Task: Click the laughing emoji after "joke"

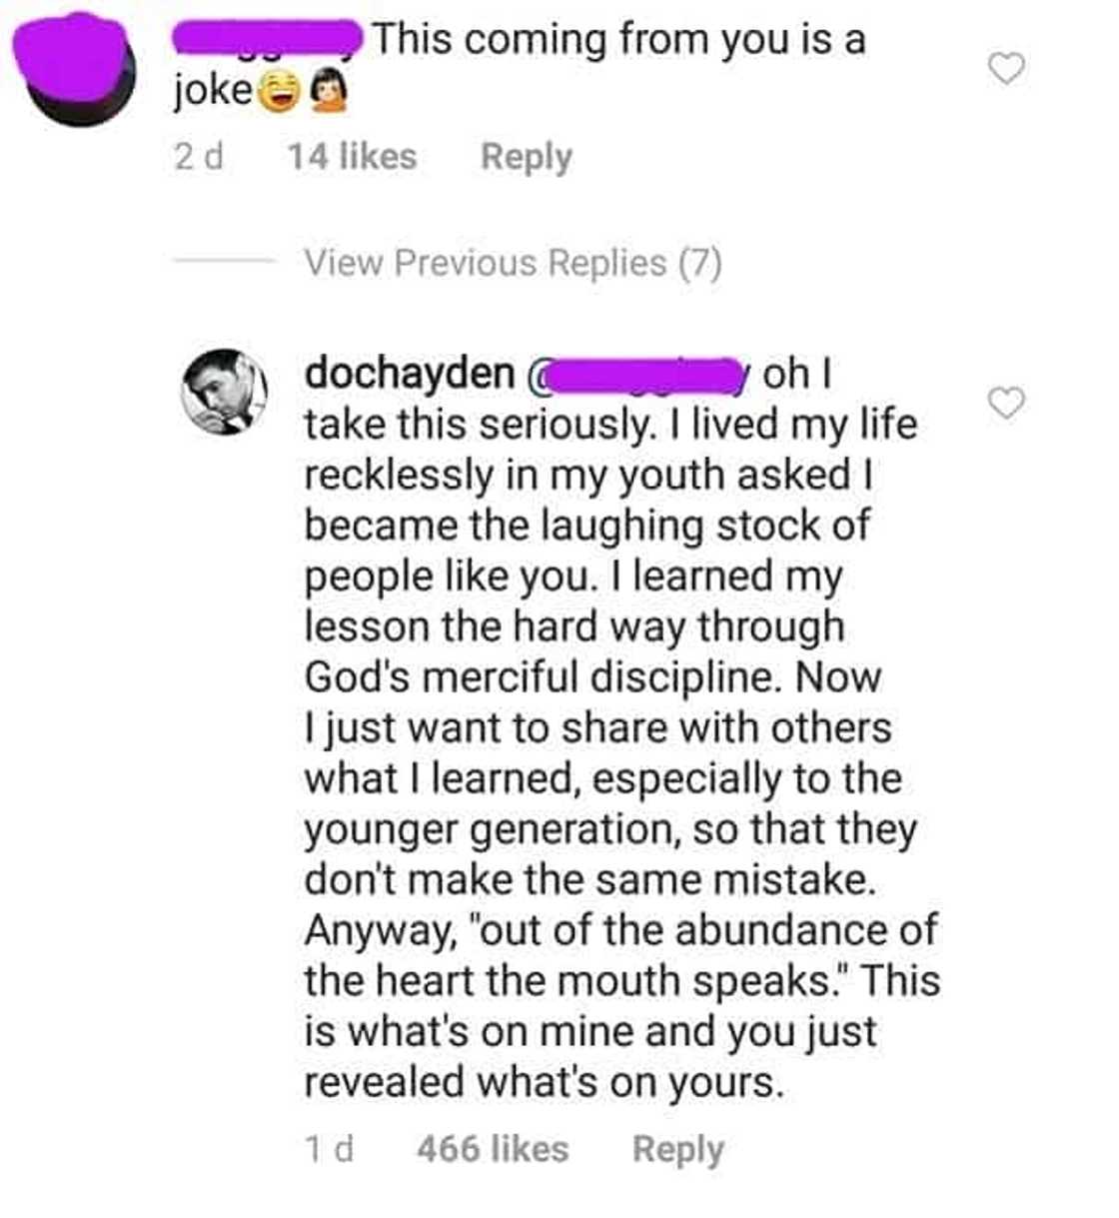Action: point(281,93)
